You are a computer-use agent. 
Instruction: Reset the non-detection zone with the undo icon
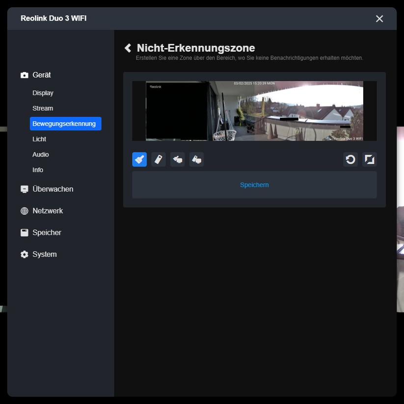coord(350,159)
